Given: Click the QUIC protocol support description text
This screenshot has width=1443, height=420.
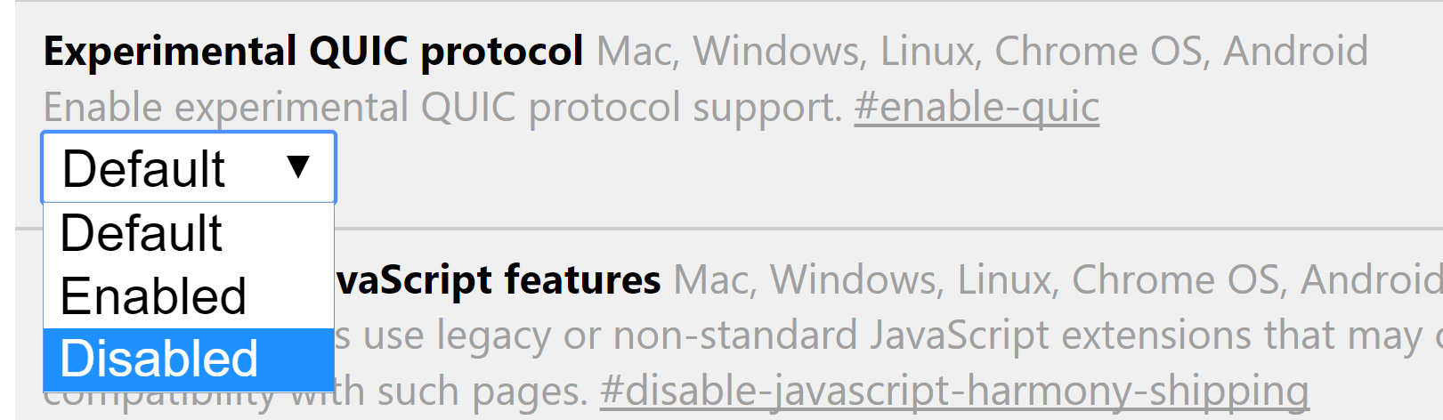Looking at the screenshot, I should (x=442, y=108).
